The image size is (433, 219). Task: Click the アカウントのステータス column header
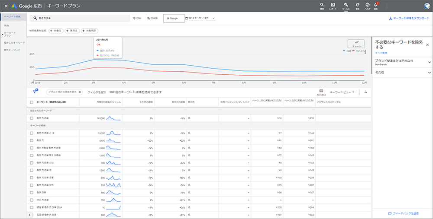click(x=329, y=102)
